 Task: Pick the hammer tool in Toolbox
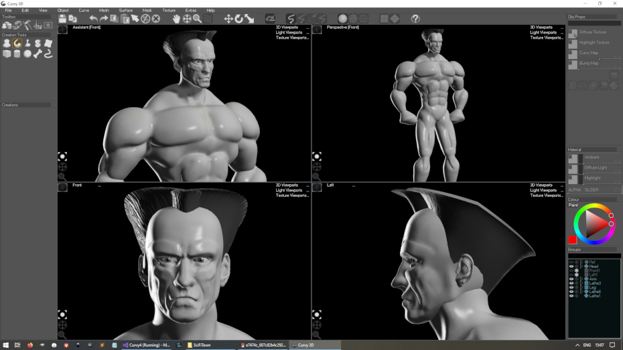point(27,25)
